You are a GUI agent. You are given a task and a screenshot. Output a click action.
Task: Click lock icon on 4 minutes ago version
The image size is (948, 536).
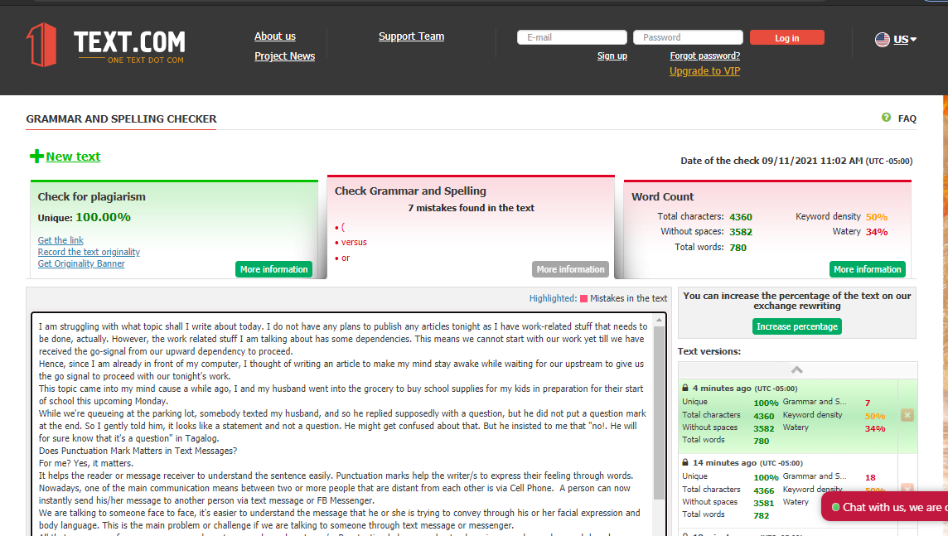(685, 388)
